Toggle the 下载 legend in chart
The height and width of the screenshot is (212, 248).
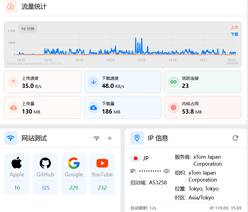[x=234, y=34]
